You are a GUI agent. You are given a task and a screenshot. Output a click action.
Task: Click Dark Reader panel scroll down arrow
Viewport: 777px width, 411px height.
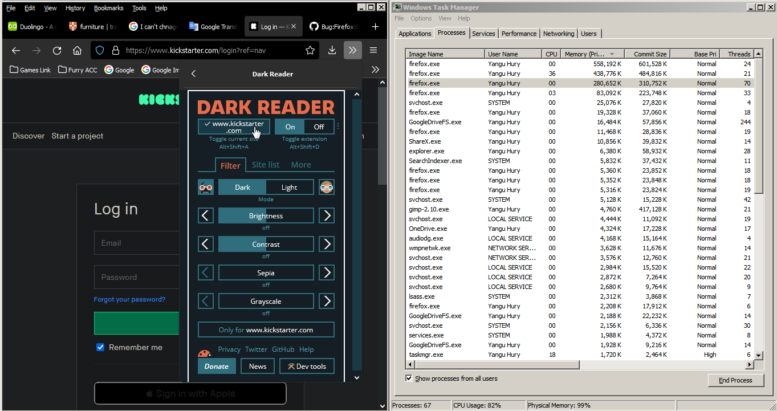point(357,377)
